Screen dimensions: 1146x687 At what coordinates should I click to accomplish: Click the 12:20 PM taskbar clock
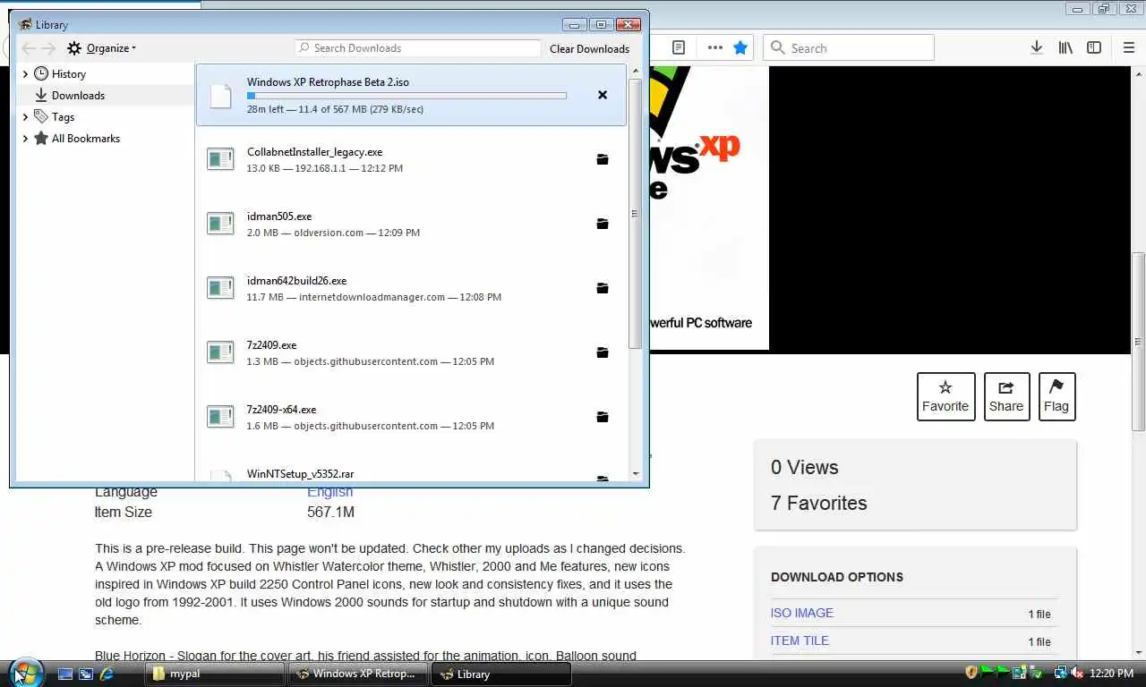pyautogui.click(x=1113, y=674)
